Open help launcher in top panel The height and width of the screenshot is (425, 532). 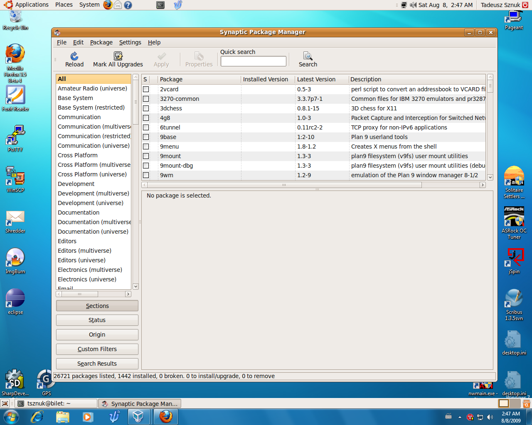[x=128, y=5]
